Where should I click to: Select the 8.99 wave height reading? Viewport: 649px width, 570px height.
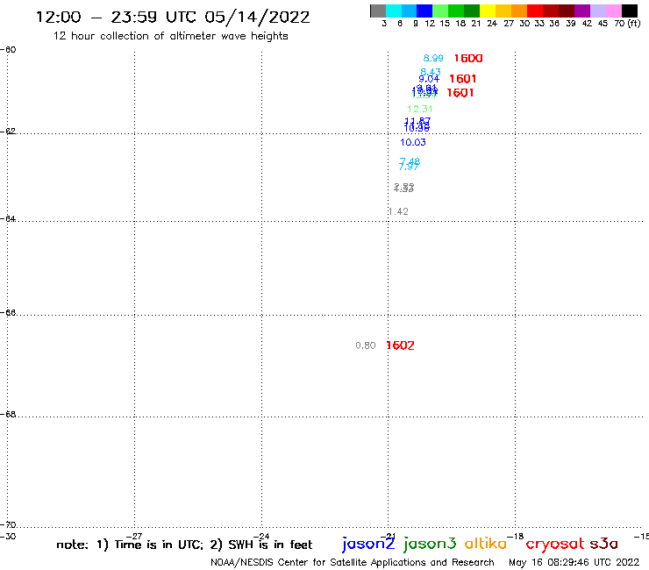(433, 59)
